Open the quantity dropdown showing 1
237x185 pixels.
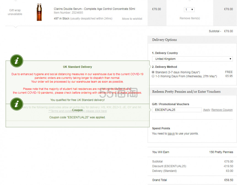189,10
